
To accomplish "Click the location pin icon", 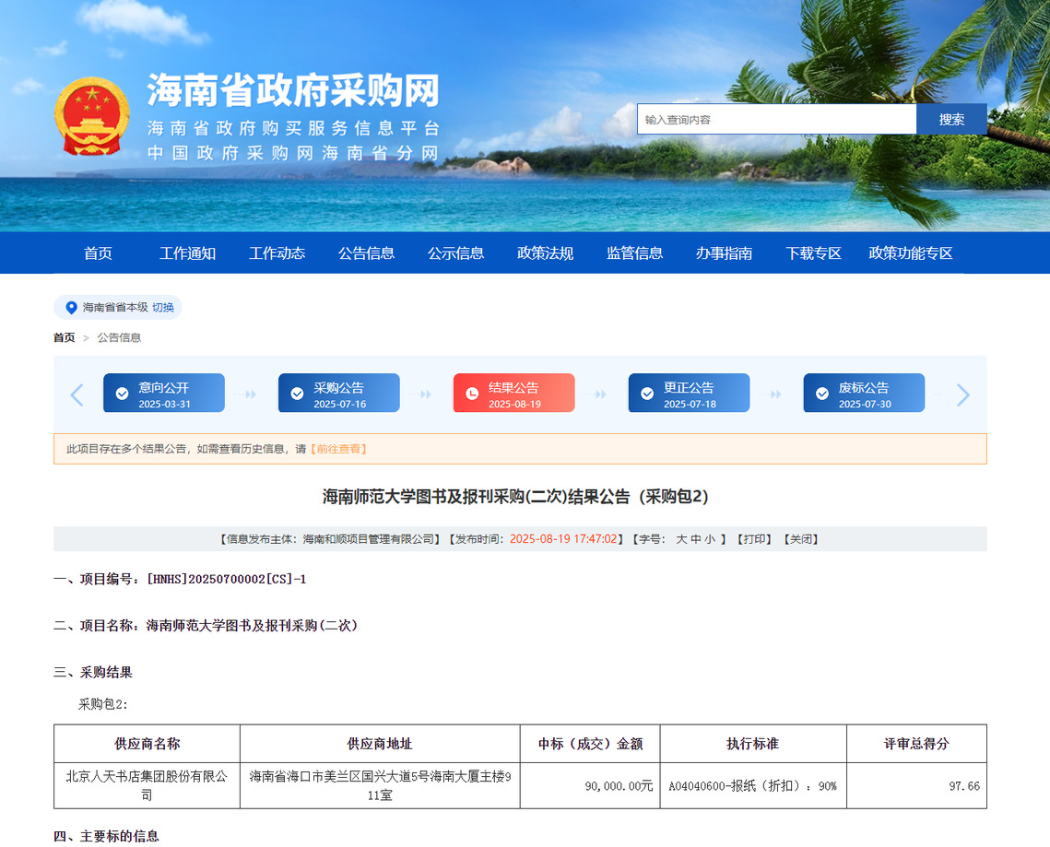I will click(x=71, y=308).
